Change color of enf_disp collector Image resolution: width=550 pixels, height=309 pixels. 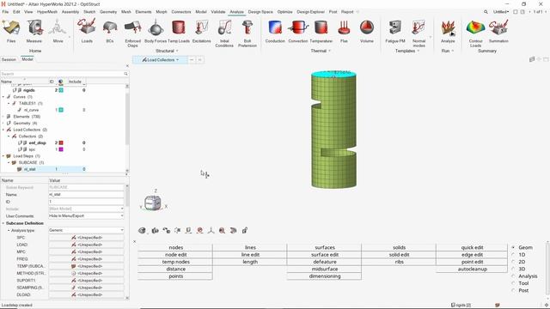coord(61,143)
